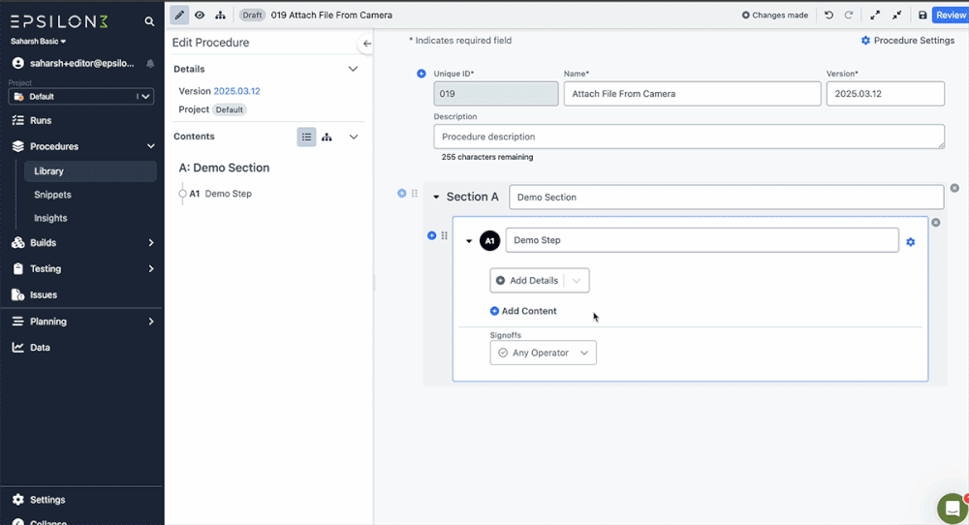Image resolution: width=969 pixels, height=525 pixels.
Task: Redo the last change
Action: click(x=849, y=15)
